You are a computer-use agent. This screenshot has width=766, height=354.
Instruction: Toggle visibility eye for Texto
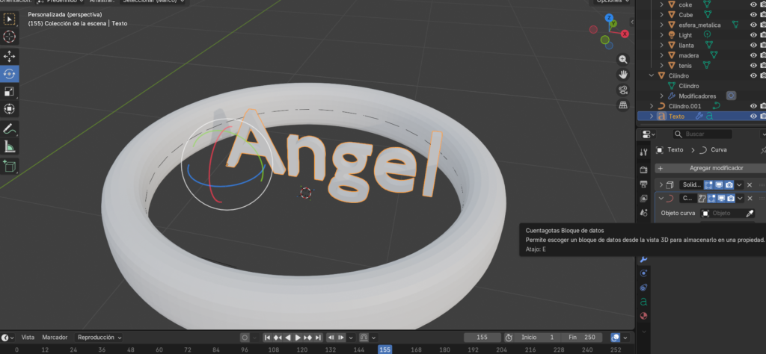click(x=753, y=116)
